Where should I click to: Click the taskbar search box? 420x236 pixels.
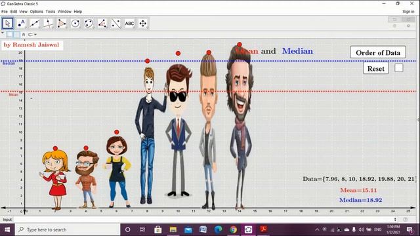tap(68, 229)
